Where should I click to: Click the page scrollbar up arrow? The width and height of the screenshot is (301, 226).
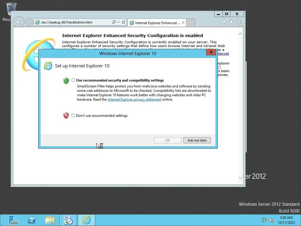[x=240, y=34]
